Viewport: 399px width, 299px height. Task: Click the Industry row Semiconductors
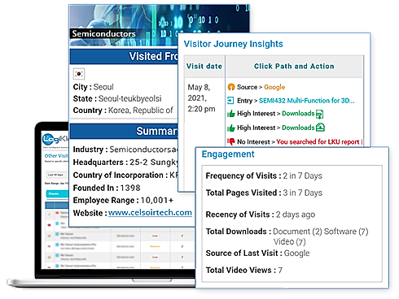click(125, 149)
